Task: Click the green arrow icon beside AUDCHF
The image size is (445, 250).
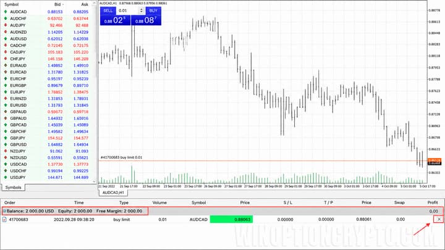Action: [6, 19]
